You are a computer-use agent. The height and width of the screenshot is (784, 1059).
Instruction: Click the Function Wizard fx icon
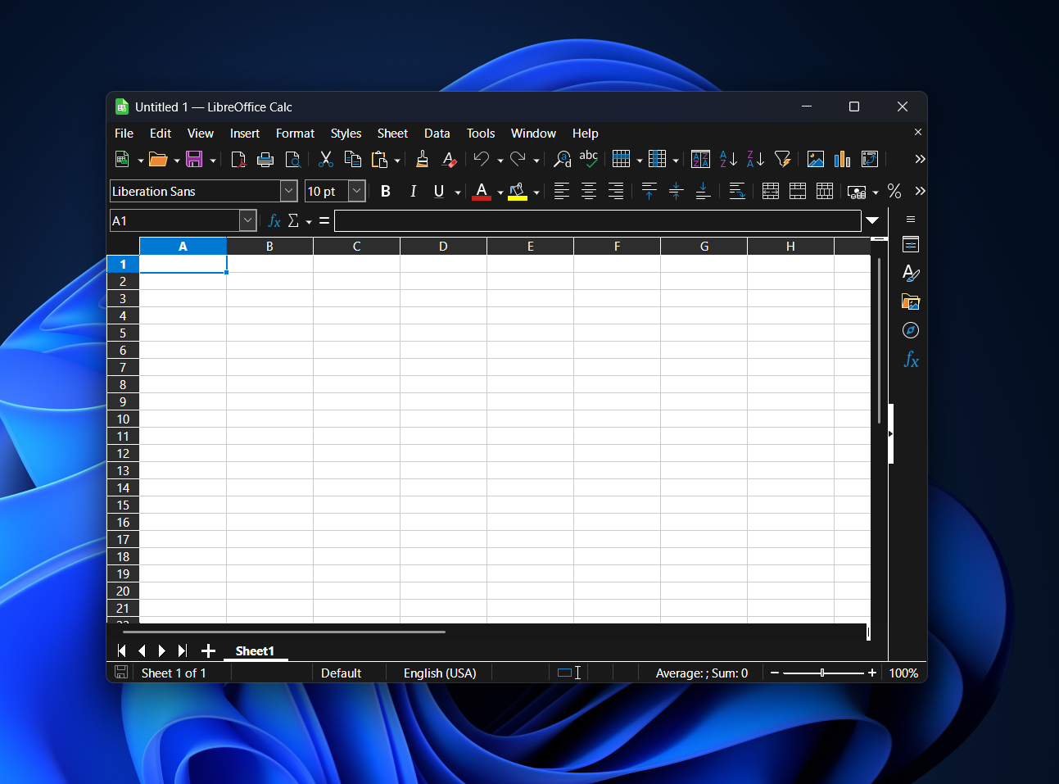274,220
